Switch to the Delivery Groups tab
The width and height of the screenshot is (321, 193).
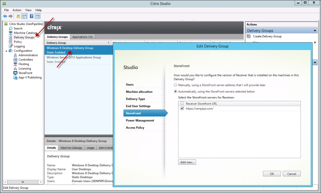click(x=57, y=37)
